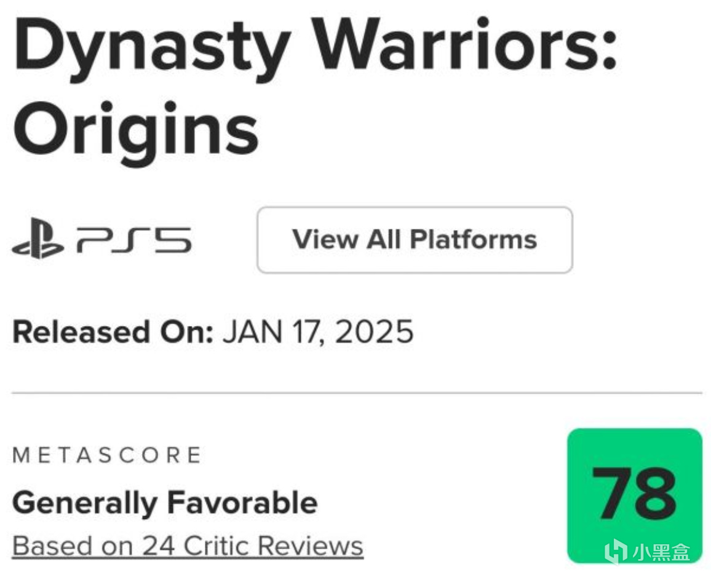Screen dimensions: 711x580
Task: Click the word Platforms inside the button
Action: [x=473, y=240]
